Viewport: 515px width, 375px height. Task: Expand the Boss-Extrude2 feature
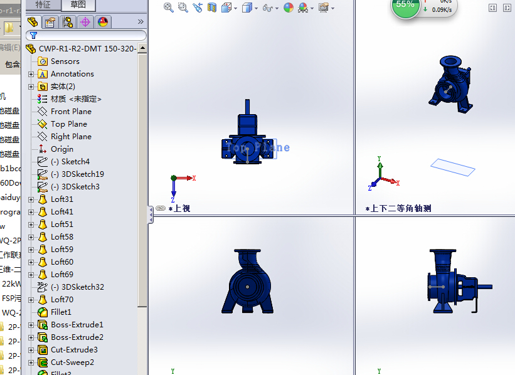(x=31, y=337)
